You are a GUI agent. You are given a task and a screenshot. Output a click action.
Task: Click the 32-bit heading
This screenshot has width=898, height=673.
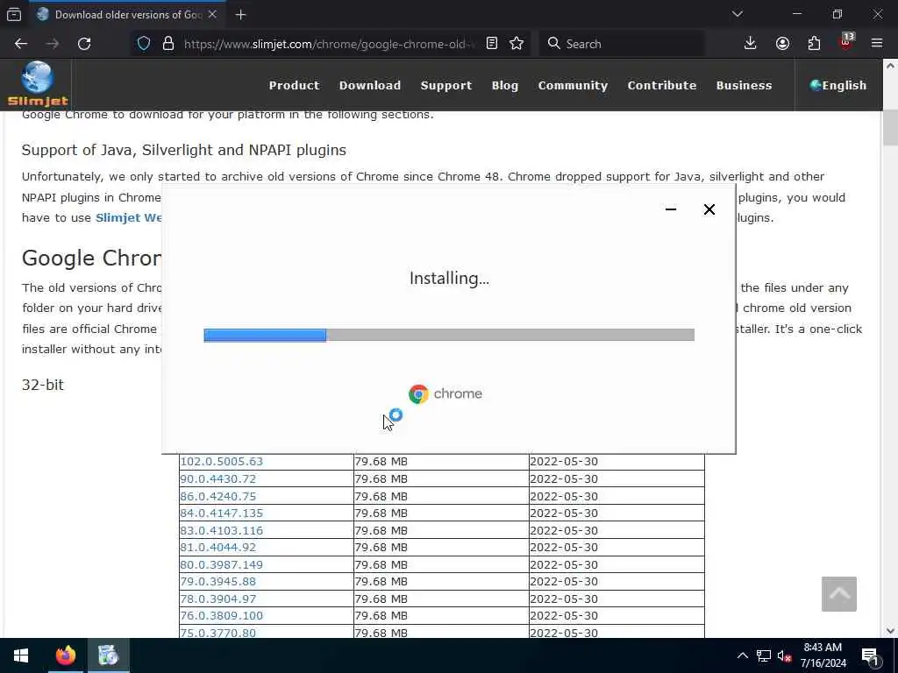(43, 385)
